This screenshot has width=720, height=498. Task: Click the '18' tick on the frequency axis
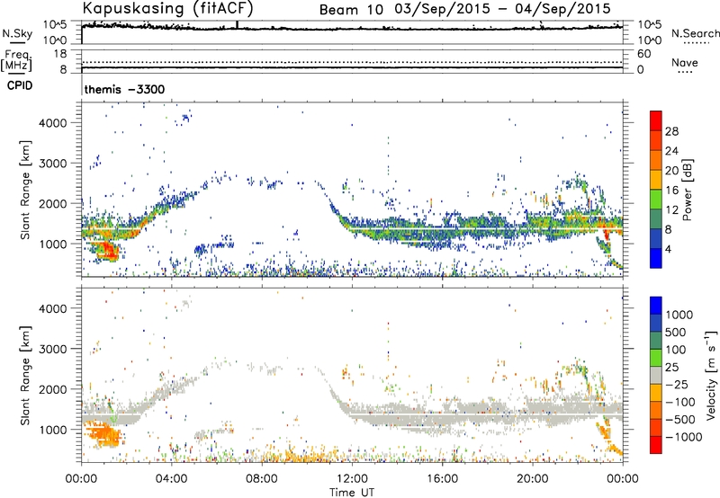coord(60,54)
